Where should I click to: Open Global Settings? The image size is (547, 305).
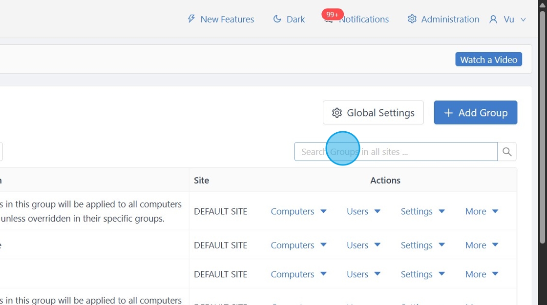coord(373,113)
